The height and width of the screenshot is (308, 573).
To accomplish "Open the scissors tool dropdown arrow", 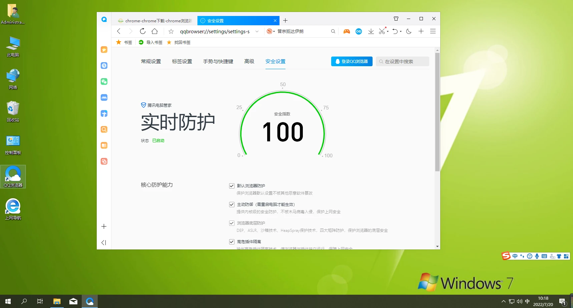I will coord(388,32).
